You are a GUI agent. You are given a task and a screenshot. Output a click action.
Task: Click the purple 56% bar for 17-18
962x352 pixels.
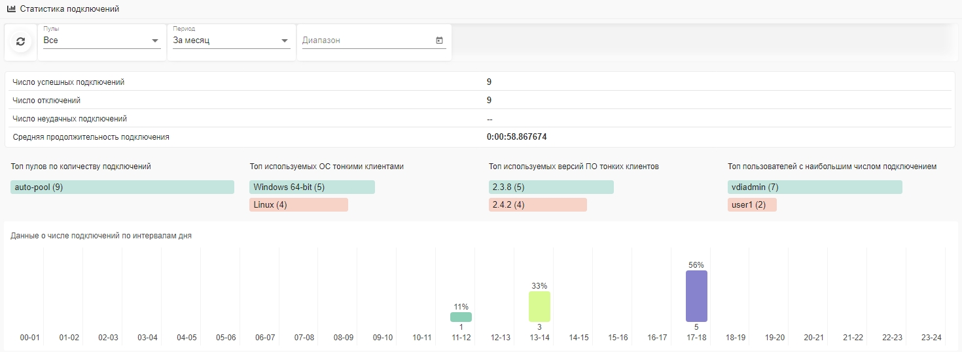(696, 296)
